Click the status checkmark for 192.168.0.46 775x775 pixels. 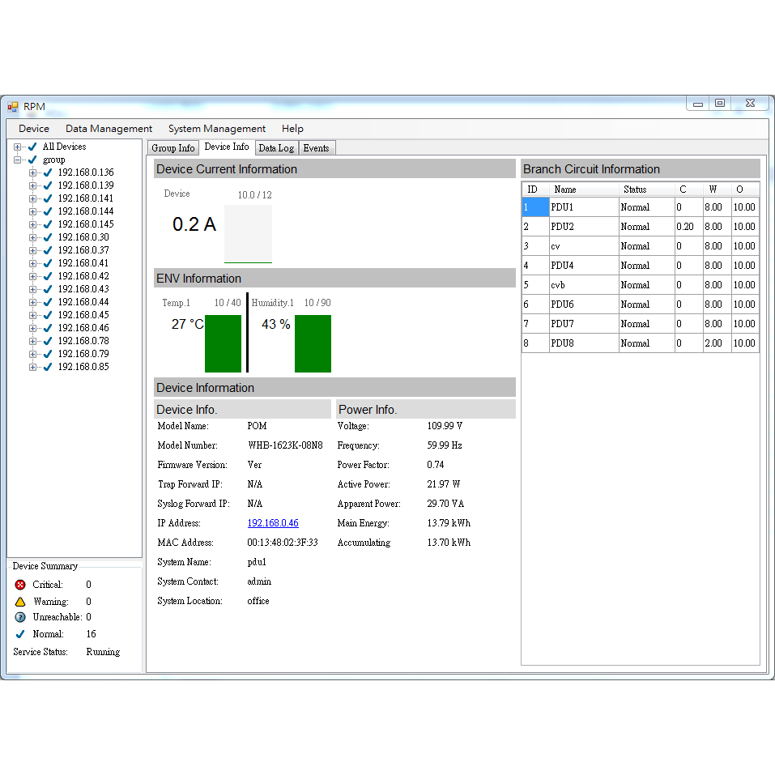(48, 328)
